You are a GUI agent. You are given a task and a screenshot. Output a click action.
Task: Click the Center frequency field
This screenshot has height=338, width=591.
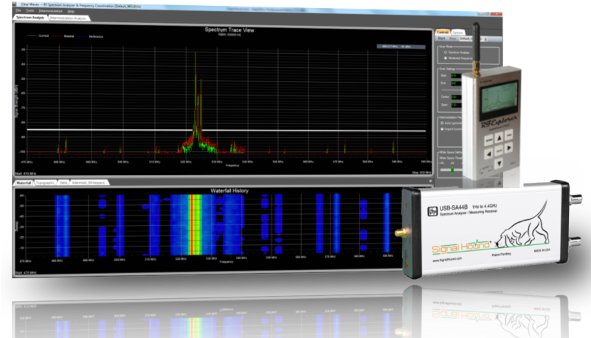[455, 97]
